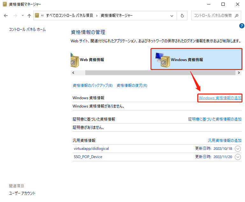The width and height of the screenshot is (245, 202).
Task: Open ユーザー アカウント related link
Action: (22, 193)
